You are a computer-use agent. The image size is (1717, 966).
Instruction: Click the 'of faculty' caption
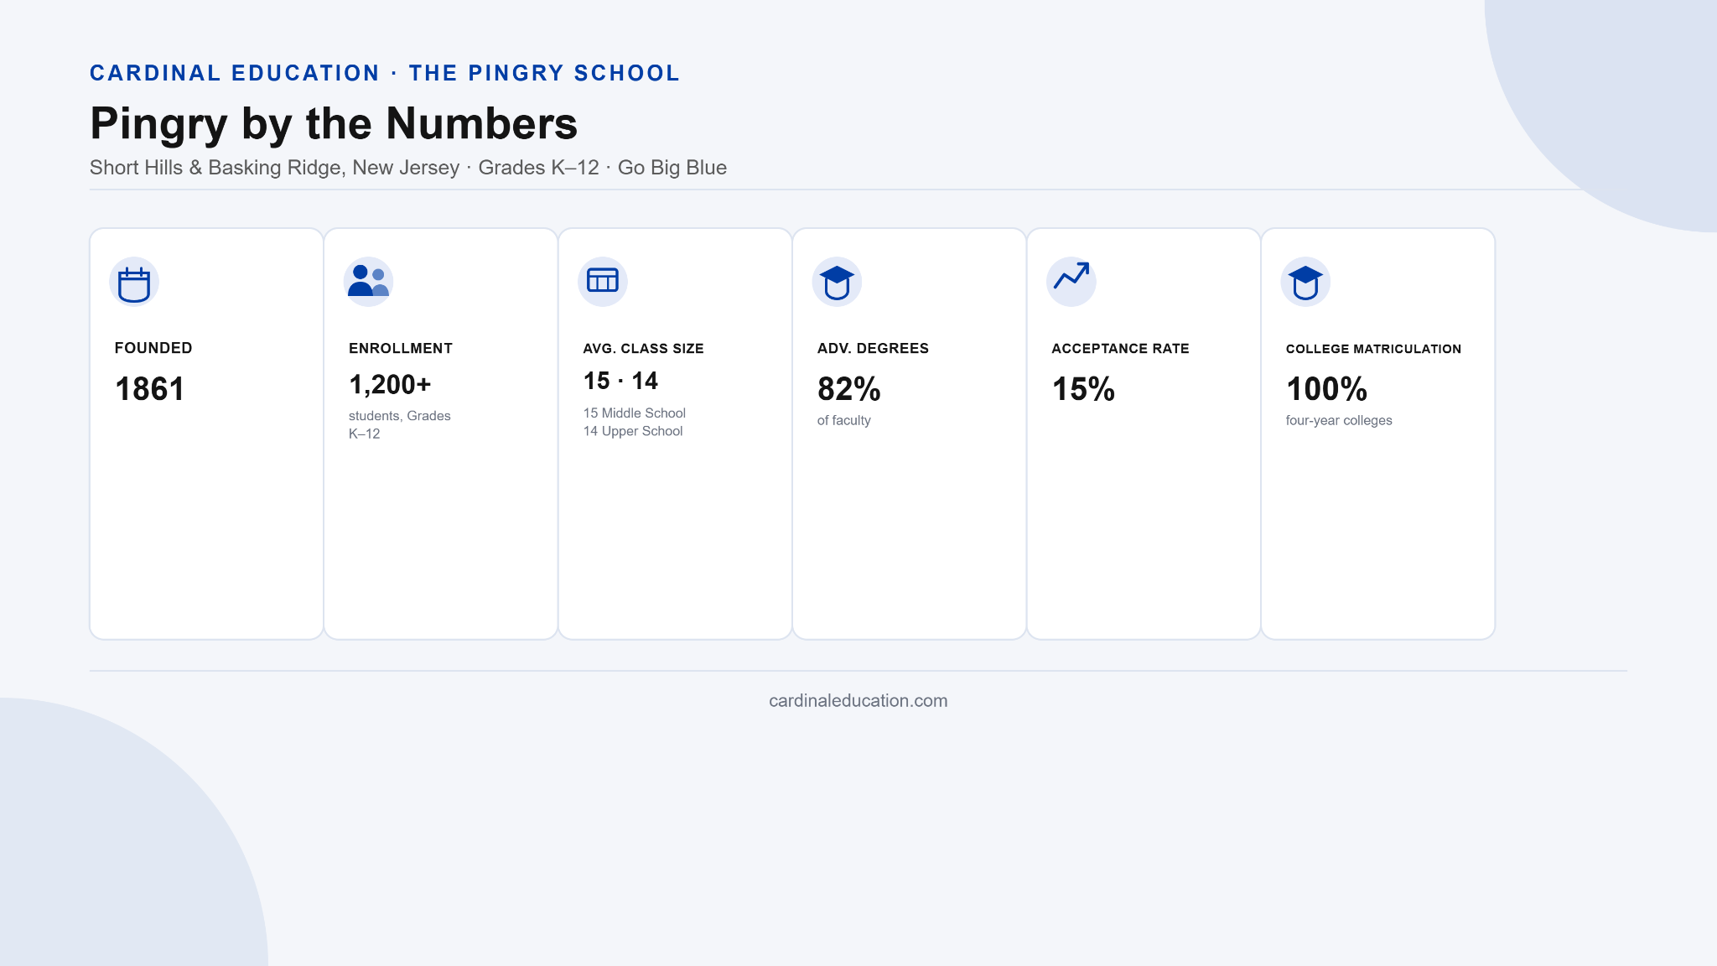[x=844, y=421]
